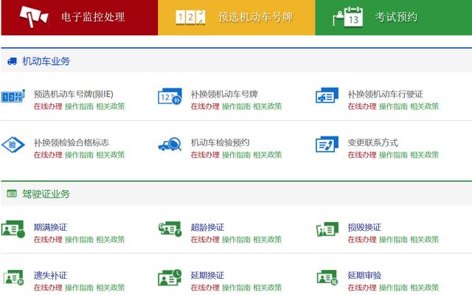Open 遗失补证 service title

pos(51,275)
